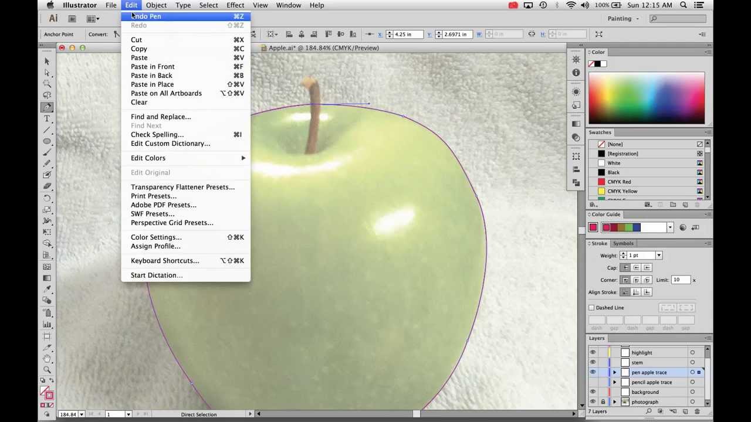Viewport: 751px width, 422px height.
Task: Open the Color Guide harmony rules dropdown
Action: [x=670, y=227]
